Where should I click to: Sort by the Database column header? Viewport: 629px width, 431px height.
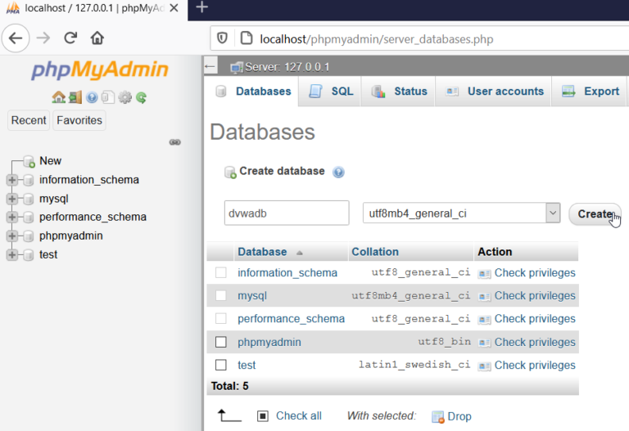tap(262, 252)
